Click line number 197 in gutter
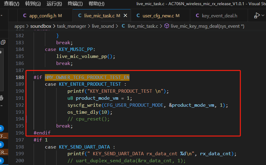 point(20,140)
